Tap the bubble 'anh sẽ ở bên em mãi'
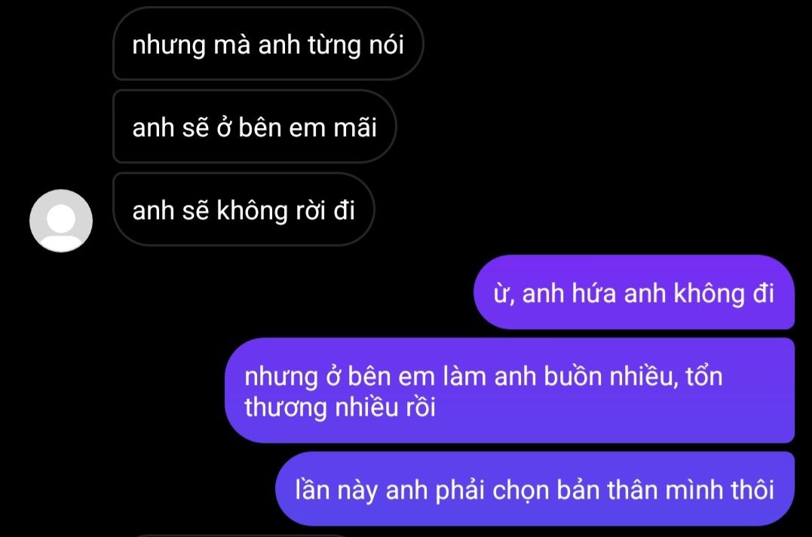812x537 pixels. (x=255, y=127)
